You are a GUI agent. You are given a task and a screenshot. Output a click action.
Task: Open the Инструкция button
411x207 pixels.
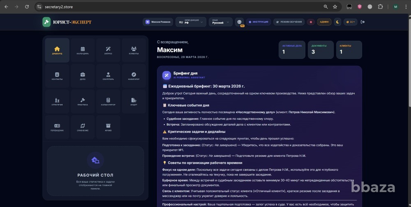pos(259,22)
